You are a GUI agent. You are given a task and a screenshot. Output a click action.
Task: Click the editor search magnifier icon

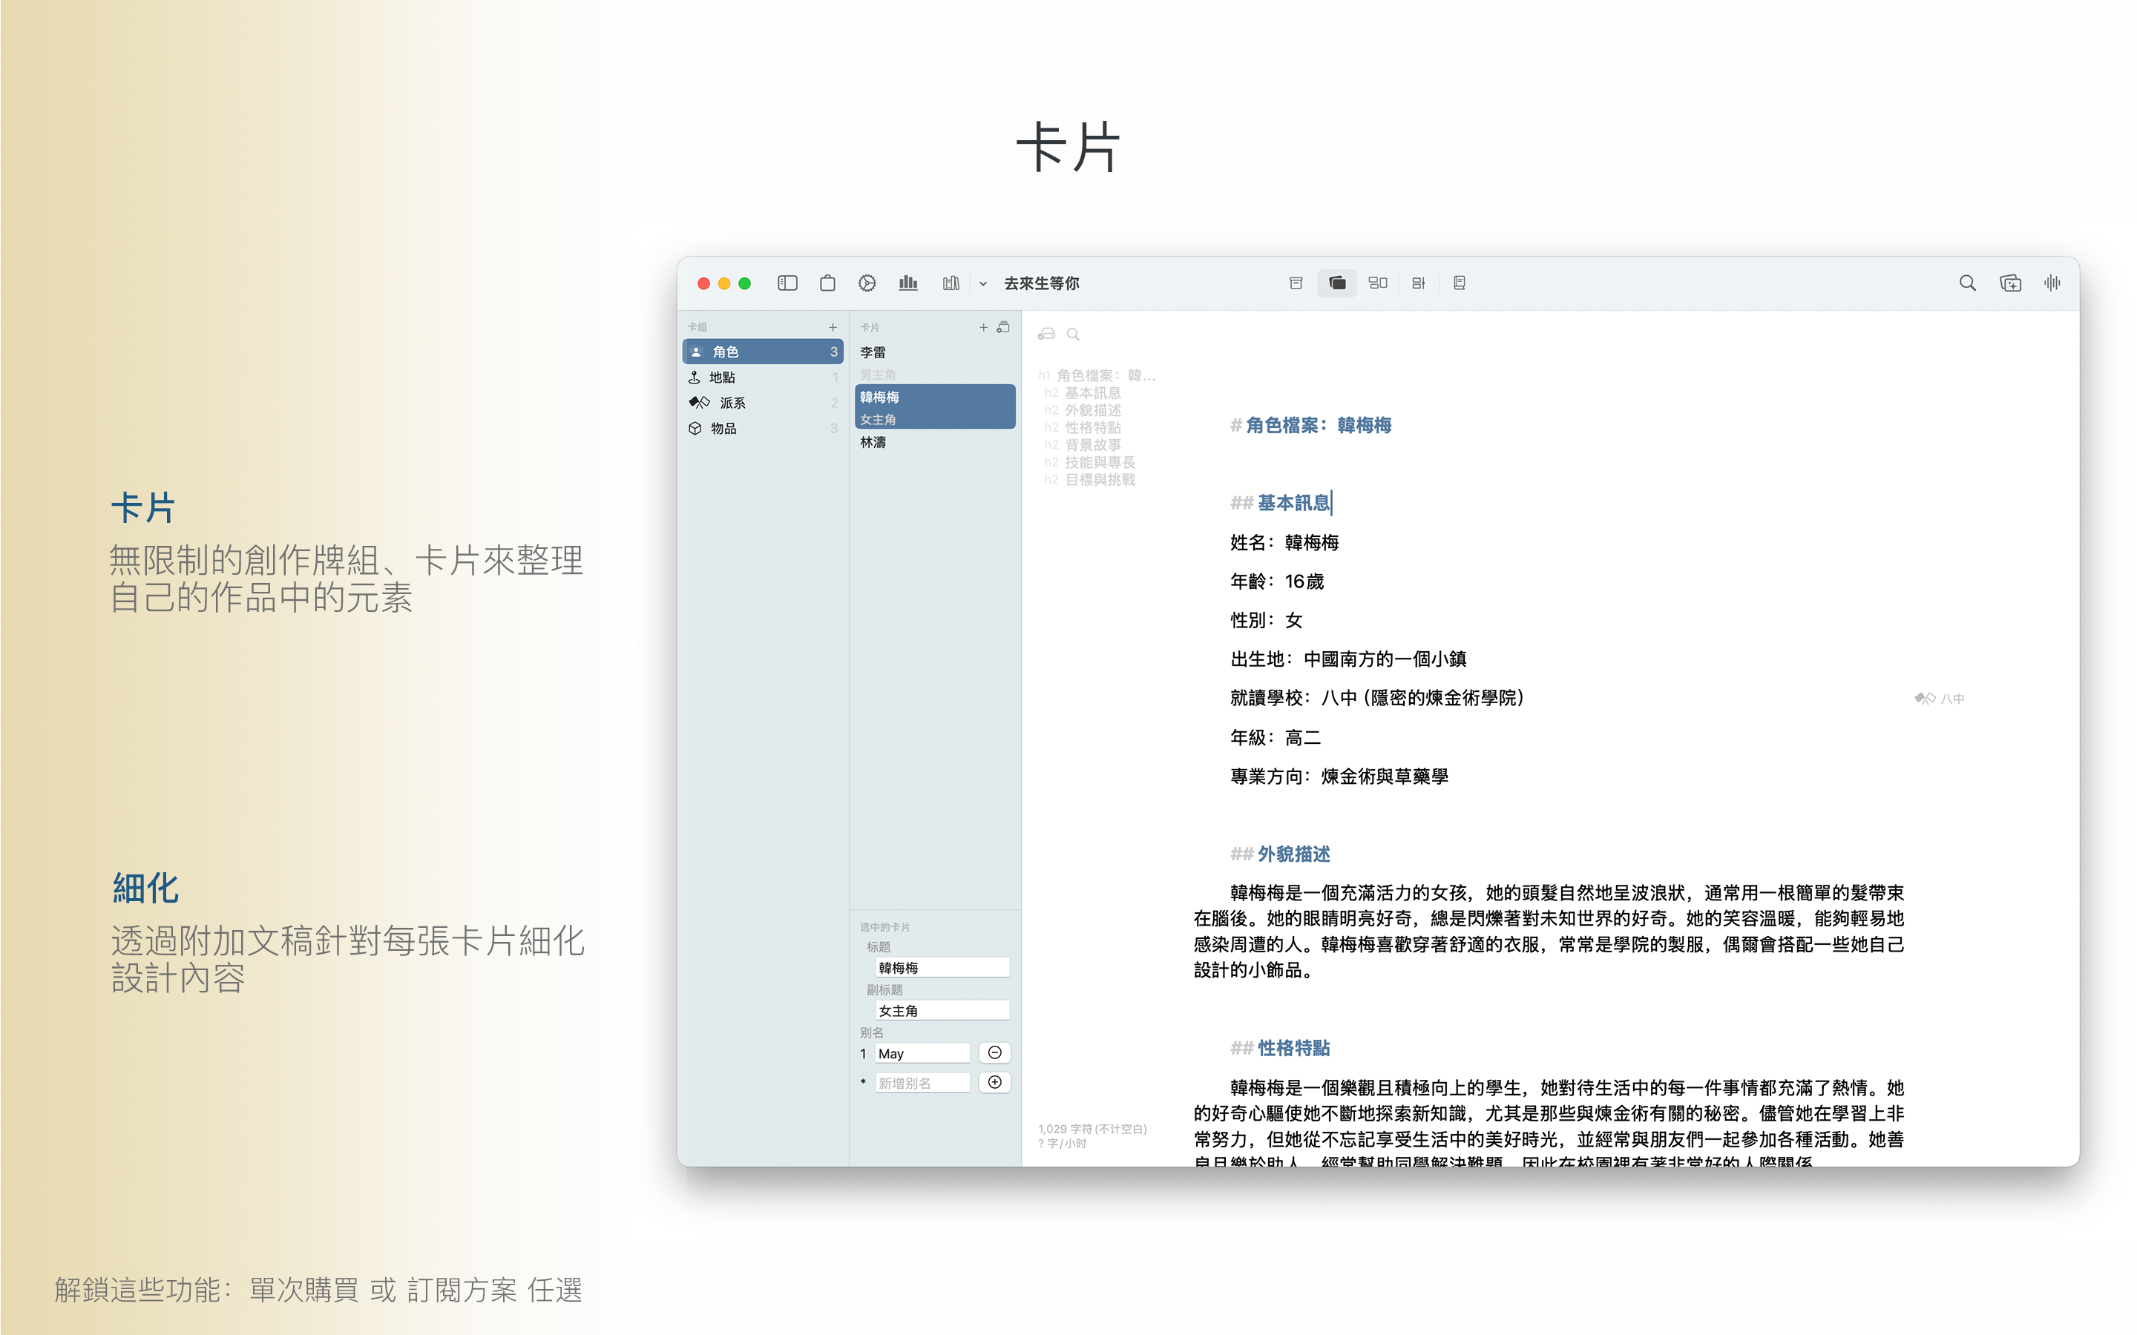[x=1073, y=334]
